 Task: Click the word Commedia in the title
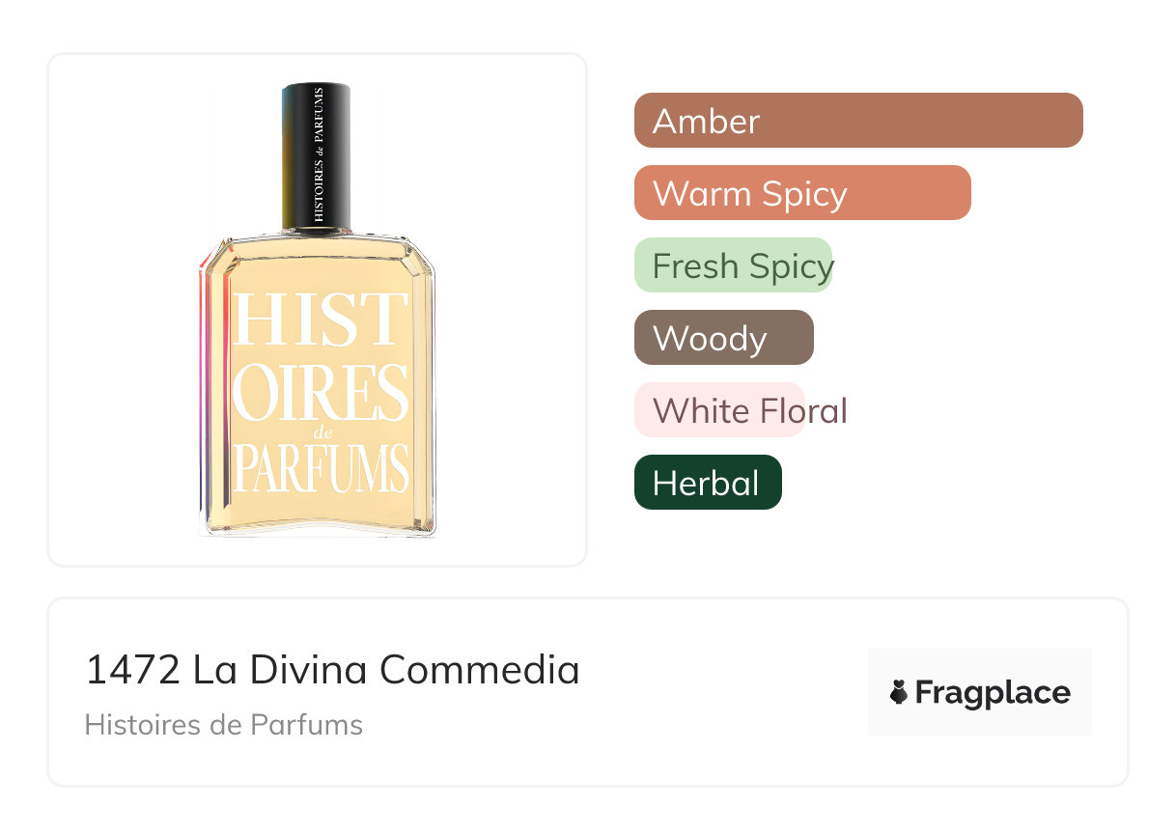pos(479,670)
